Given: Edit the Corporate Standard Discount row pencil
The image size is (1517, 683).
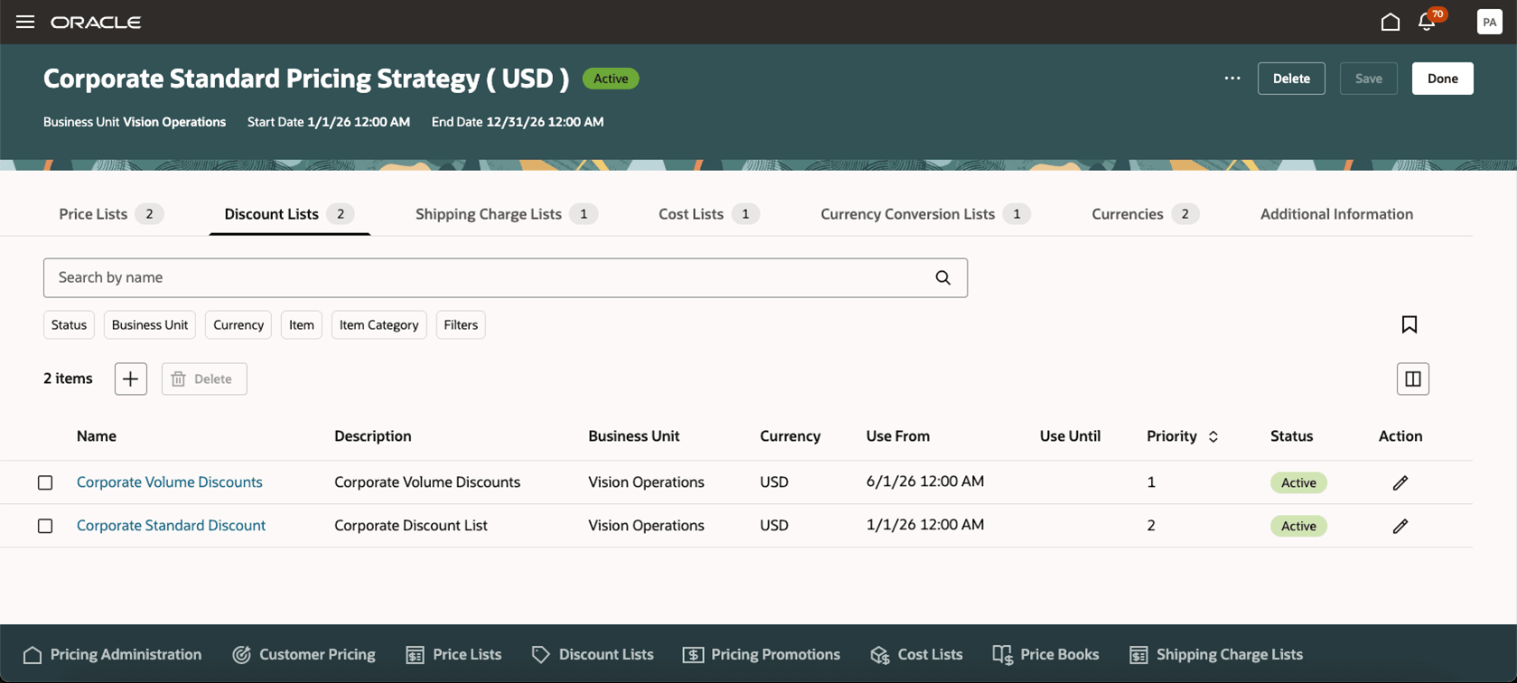Looking at the screenshot, I should pos(1400,526).
